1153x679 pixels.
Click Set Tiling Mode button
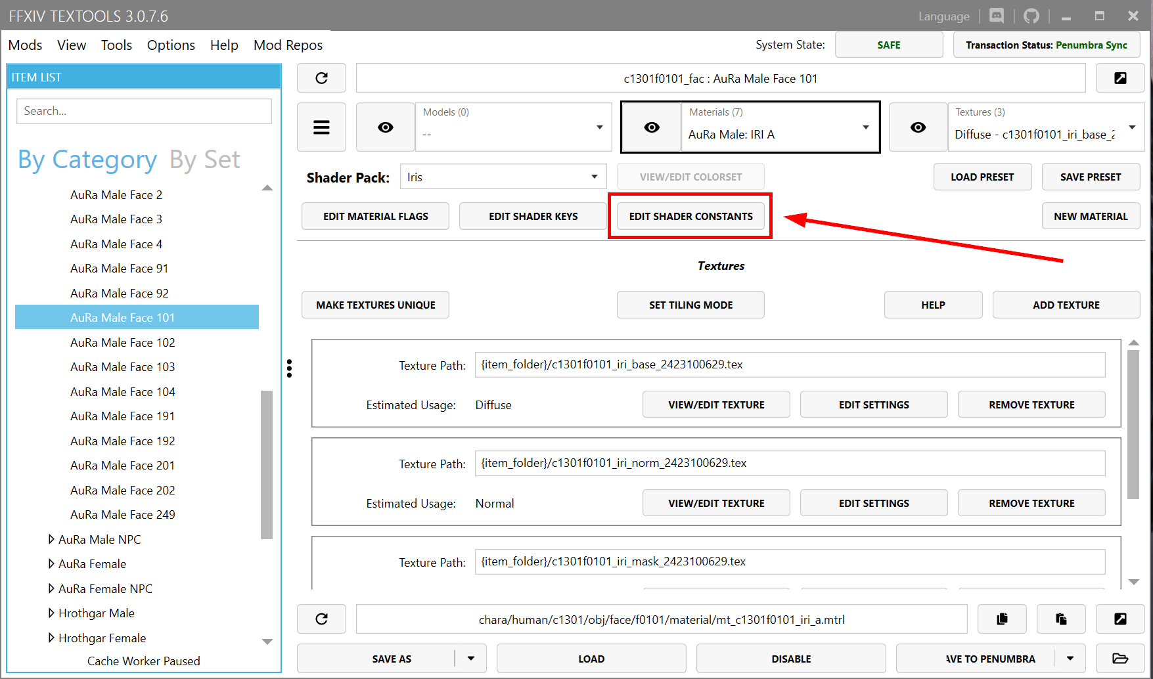690,305
